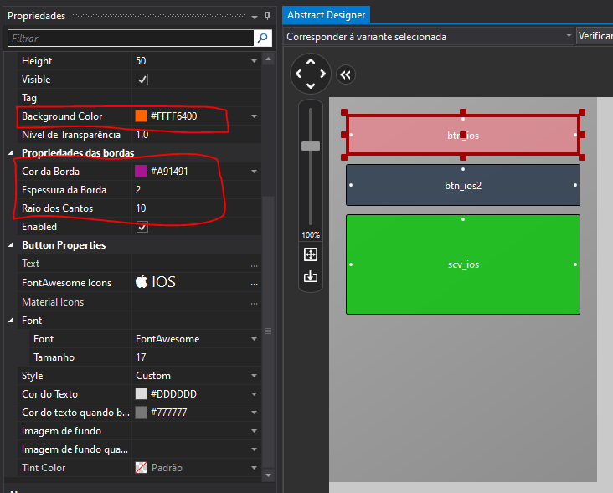613x493 pixels.
Task: Toggle the Enabled checkbox
Action: [x=142, y=227]
